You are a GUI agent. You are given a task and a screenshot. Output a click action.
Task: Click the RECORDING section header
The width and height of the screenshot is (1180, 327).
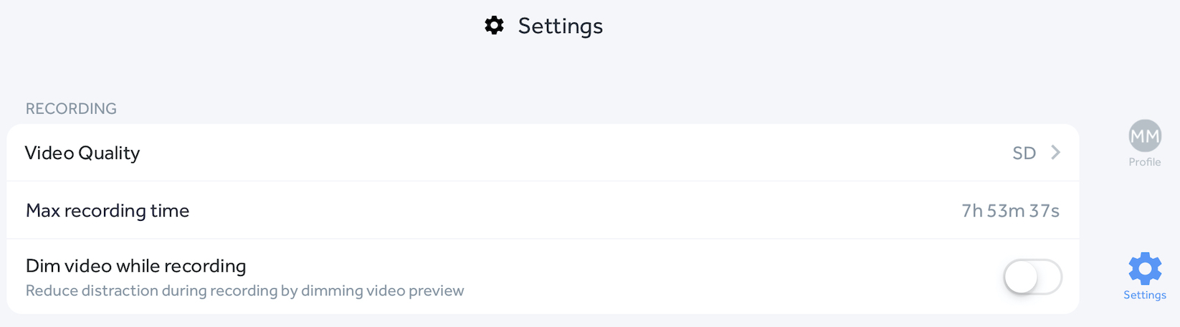point(71,108)
